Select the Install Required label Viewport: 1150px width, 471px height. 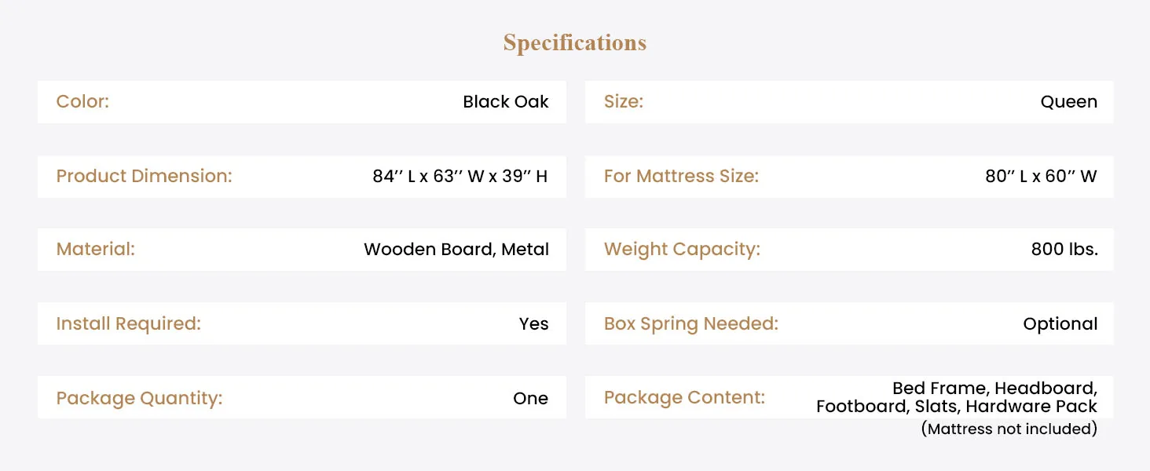129,323
